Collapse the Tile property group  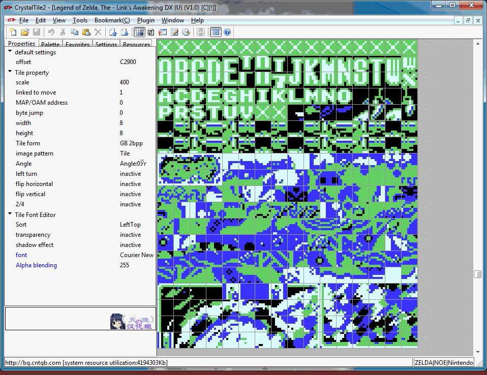10,72
